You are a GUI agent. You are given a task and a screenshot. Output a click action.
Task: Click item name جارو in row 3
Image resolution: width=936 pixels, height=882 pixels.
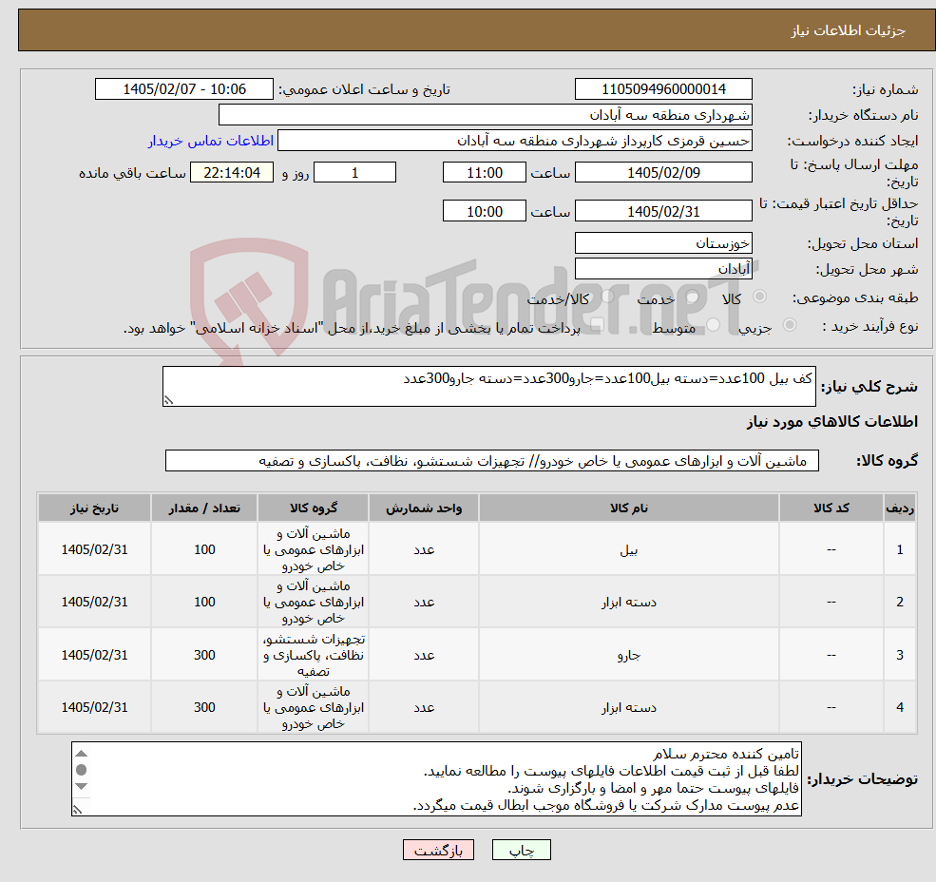pos(628,655)
